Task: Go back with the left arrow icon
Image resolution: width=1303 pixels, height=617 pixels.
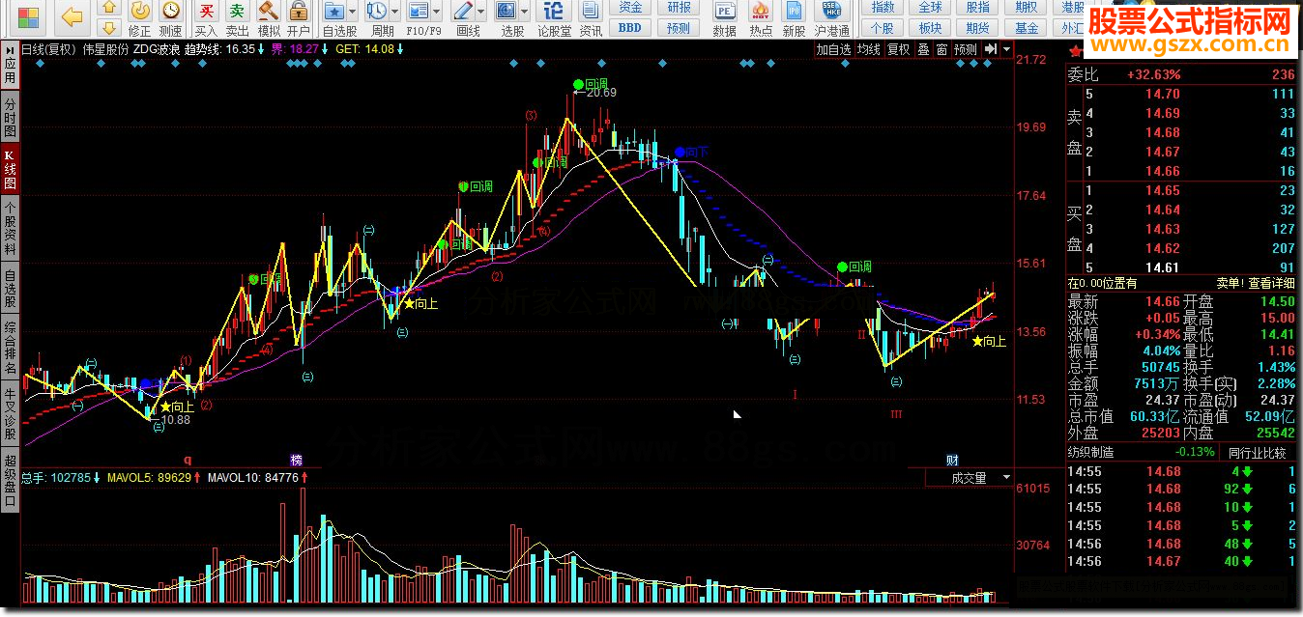Action: 72,14
